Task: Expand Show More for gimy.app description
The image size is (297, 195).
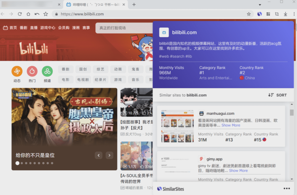Action: coord(238,171)
